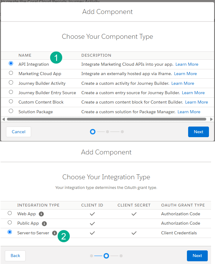The image size is (215, 264).
Task: Open Learn More for API Integration
Action: point(187,64)
